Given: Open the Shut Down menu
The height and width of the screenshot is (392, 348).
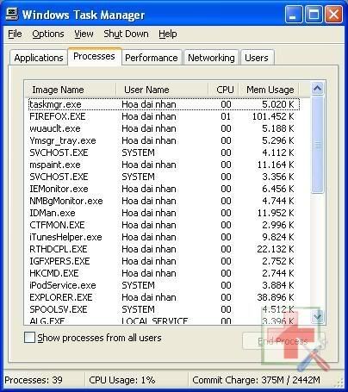Looking at the screenshot, I should (x=126, y=34).
